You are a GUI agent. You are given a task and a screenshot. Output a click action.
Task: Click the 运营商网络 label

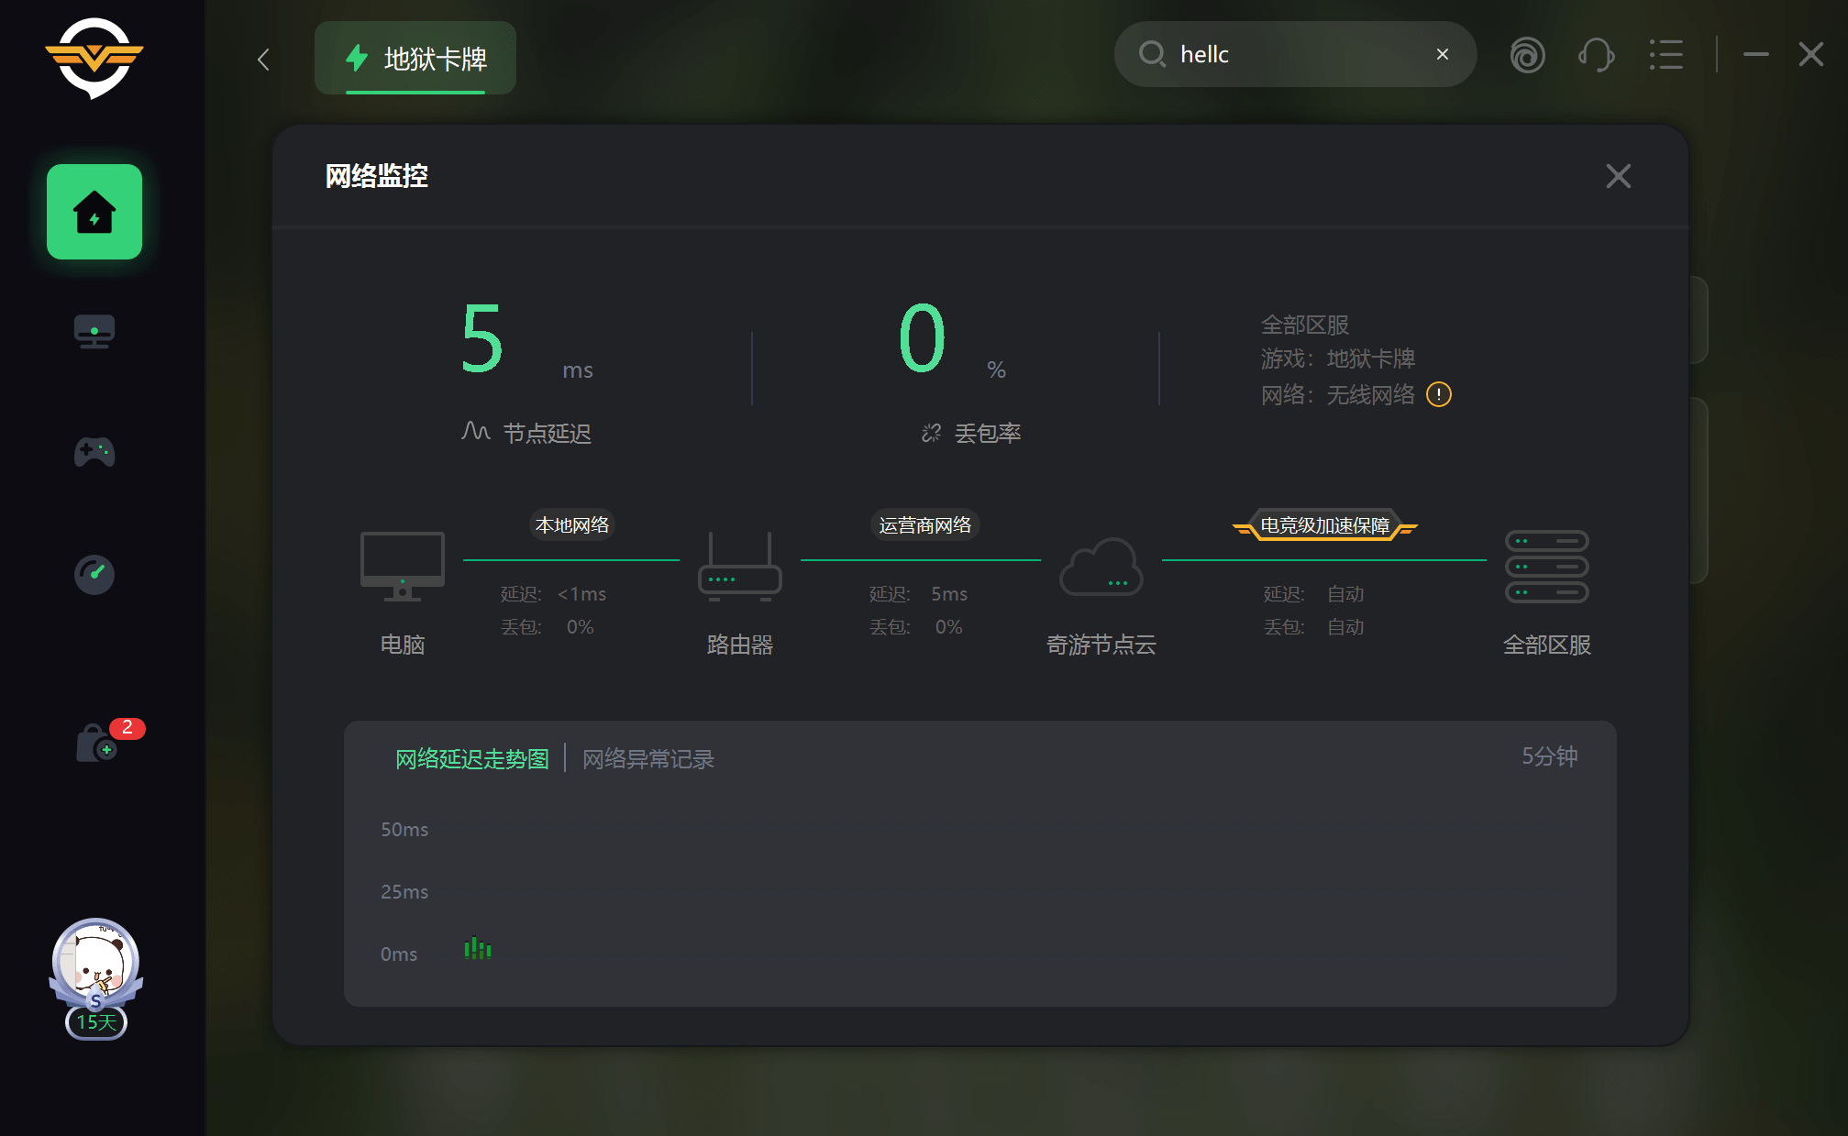(x=925, y=524)
